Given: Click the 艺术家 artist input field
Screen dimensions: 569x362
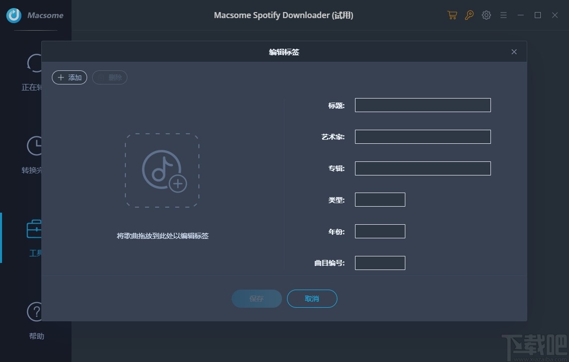Looking at the screenshot, I should [x=422, y=136].
